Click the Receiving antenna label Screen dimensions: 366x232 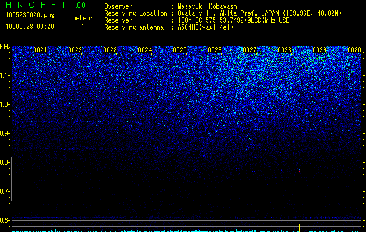pos(134,27)
